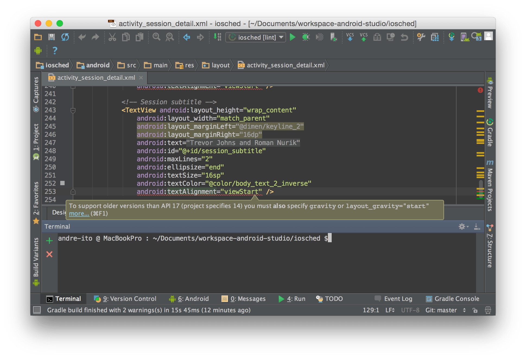The width and height of the screenshot is (526, 359).
Task: Toggle tool window bars via bottom-left icon
Action: click(37, 310)
